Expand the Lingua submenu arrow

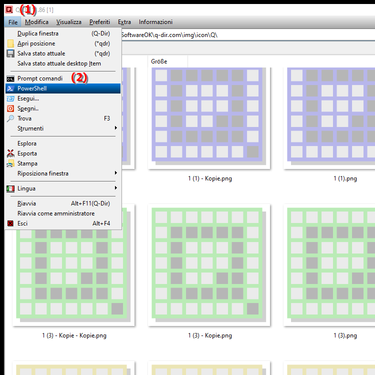coord(116,188)
